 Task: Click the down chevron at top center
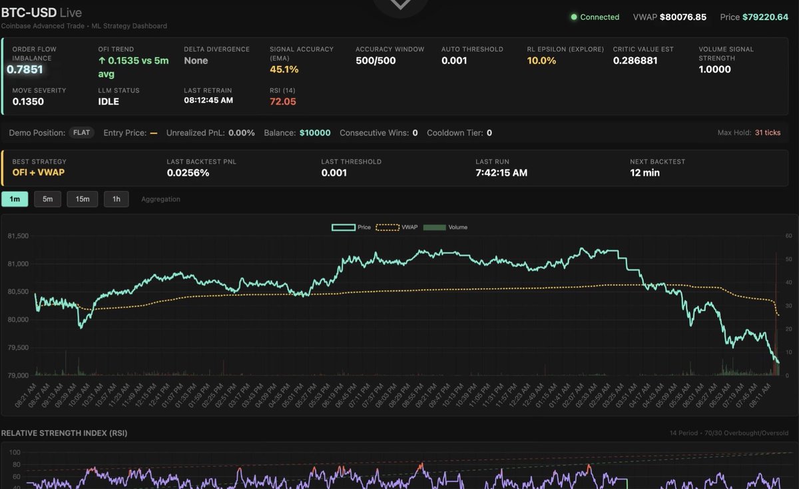[x=400, y=4]
